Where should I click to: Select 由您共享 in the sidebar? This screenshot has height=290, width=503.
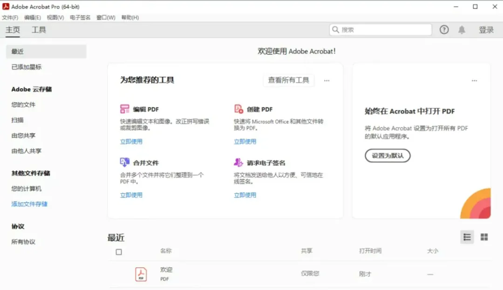click(x=23, y=136)
